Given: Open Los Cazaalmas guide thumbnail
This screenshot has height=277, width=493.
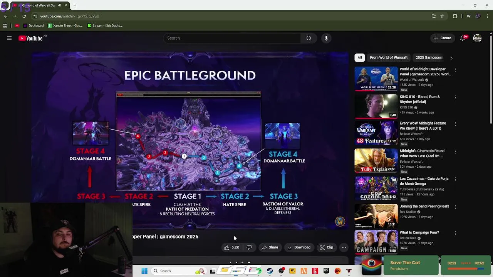Looking at the screenshot, I should coord(376,188).
